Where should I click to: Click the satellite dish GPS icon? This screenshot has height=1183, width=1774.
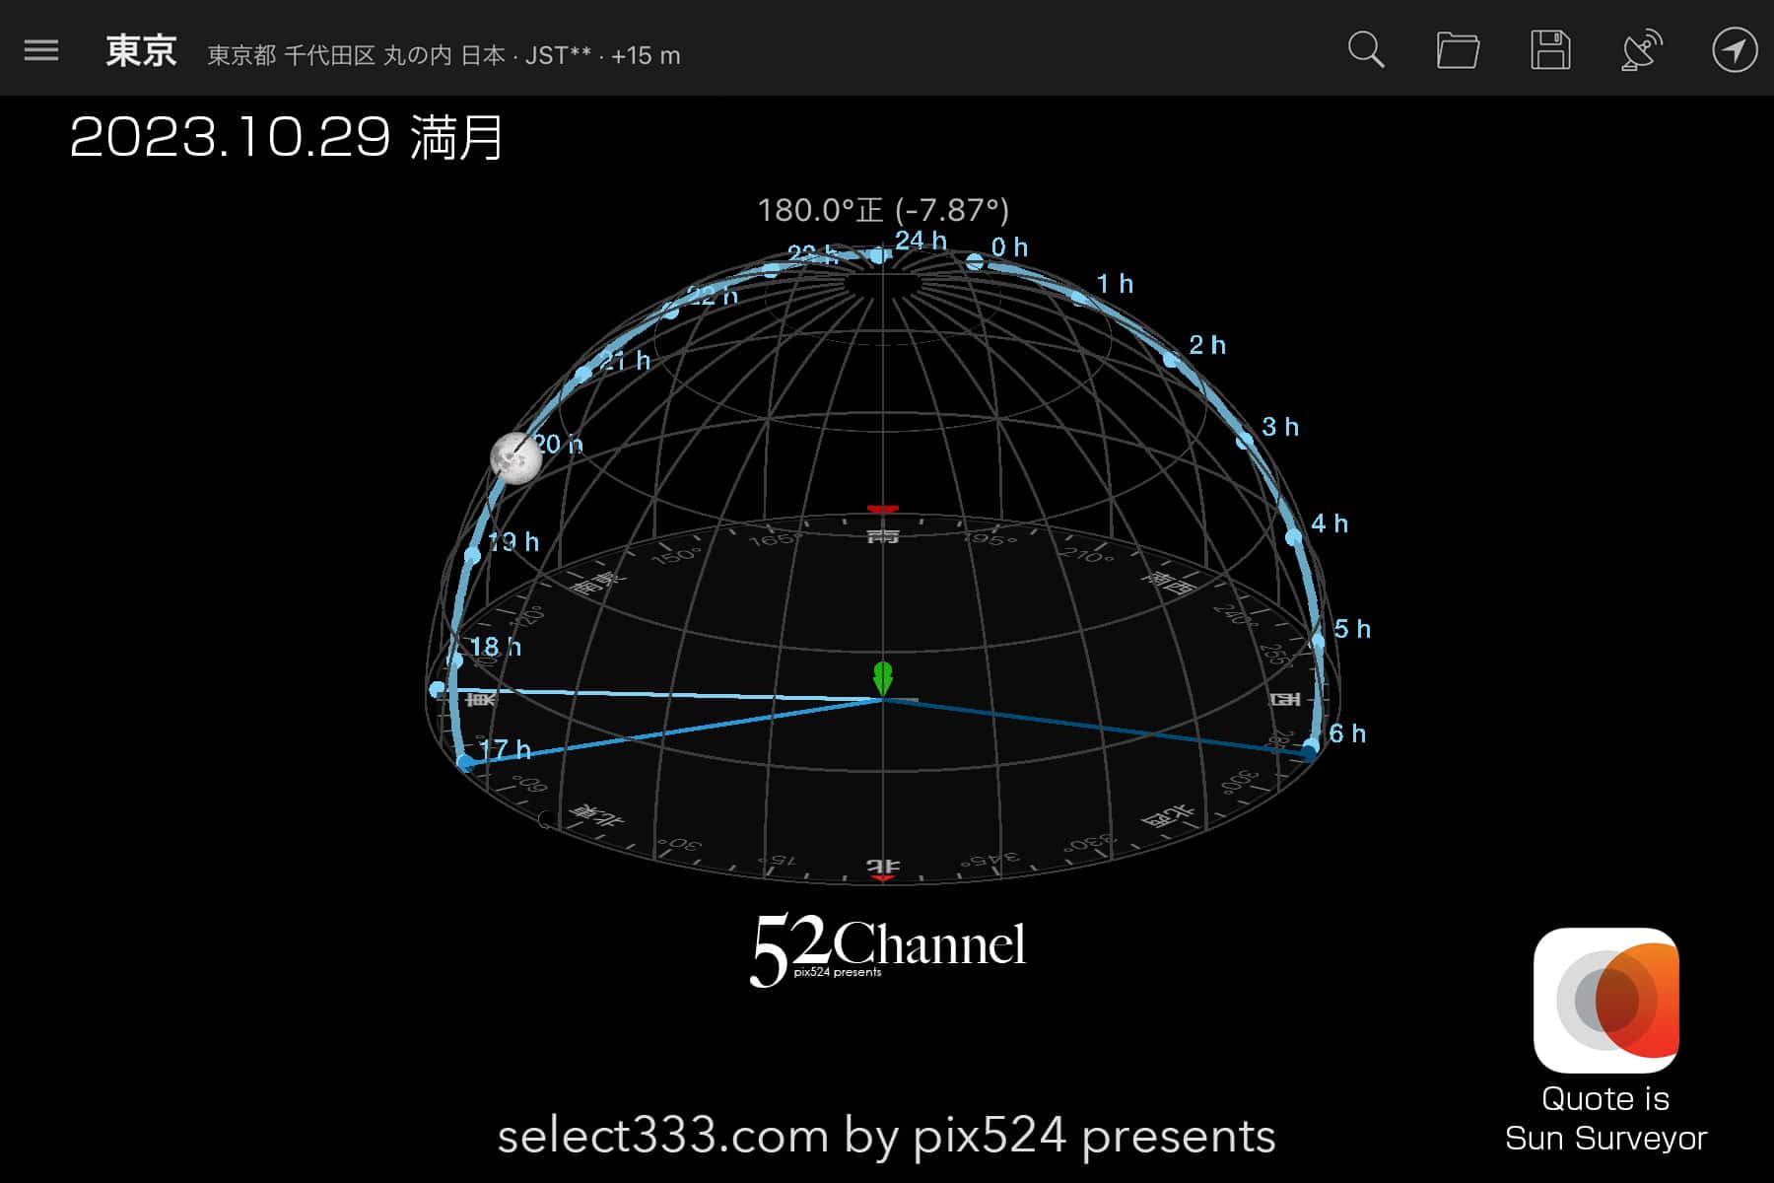click(x=1642, y=50)
